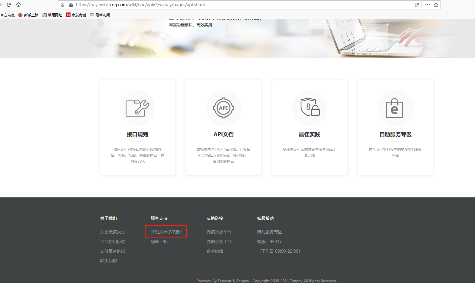475x283 pixels.
Task: Open the 自助服务专区 card title
Action: click(396, 134)
